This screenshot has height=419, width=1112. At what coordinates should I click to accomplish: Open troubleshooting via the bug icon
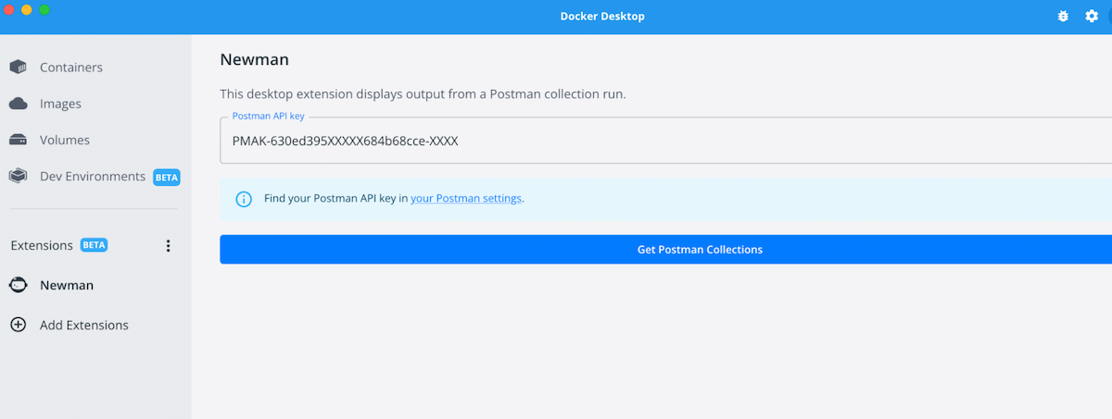(x=1063, y=17)
